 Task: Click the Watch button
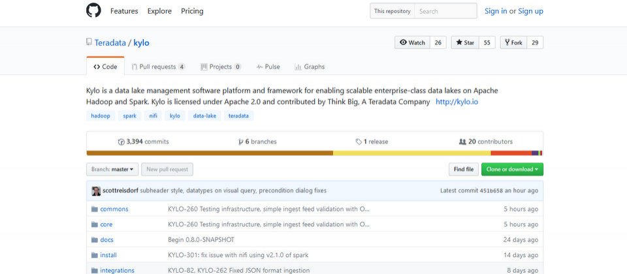(x=412, y=42)
